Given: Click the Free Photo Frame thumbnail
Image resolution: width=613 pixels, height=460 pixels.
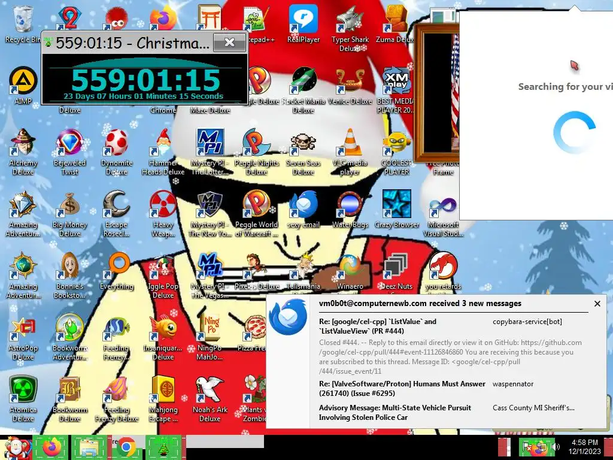Looking at the screenshot, I should click(437, 93).
